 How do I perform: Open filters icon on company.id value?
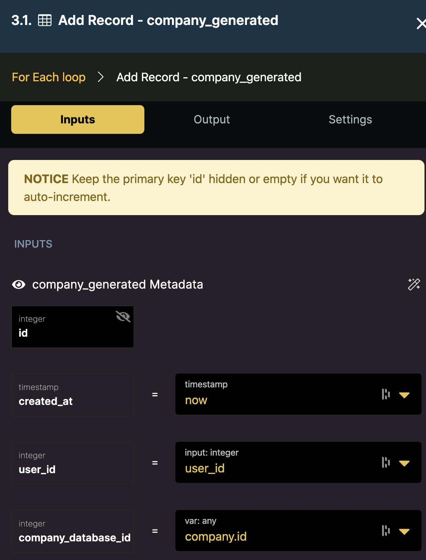coord(386,531)
